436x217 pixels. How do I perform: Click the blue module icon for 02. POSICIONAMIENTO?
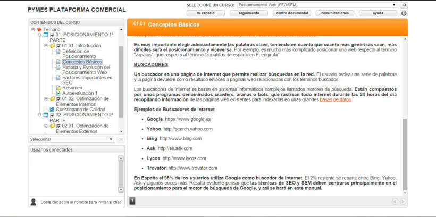coord(46,115)
